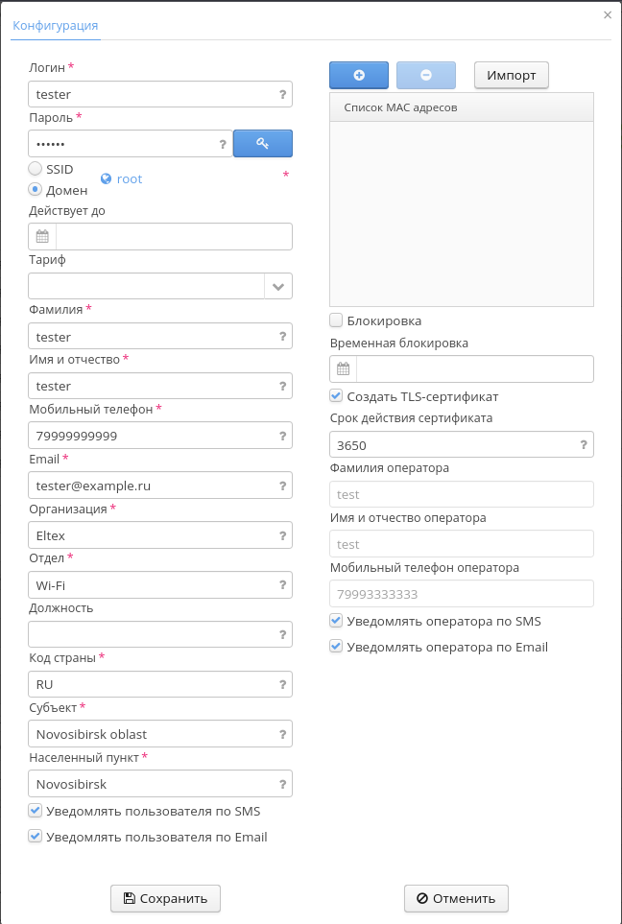The height and width of the screenshot is (924, 622).
Task: Click the plus add MAC address button
Action: pyautogui.click(x=358, y=75)
